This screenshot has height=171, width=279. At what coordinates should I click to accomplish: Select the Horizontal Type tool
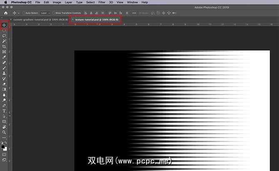[x=4, y=111]
